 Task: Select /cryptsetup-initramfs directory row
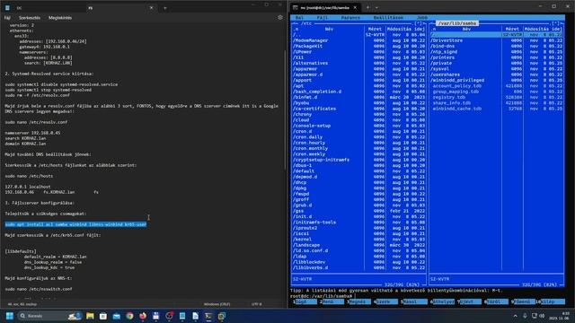[359, 160]
